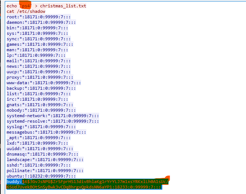Click the 'cat /etc/shadow' command line
Image resolution: width=246 pixels, height=194 pixels.
coord(26,11)
